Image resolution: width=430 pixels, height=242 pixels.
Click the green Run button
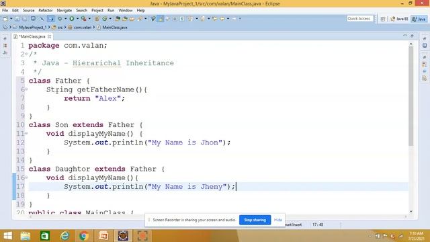tap(72, 19)
